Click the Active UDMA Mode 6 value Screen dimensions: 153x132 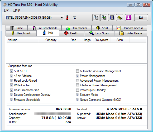pyautogui.click(x=119, y=118)
